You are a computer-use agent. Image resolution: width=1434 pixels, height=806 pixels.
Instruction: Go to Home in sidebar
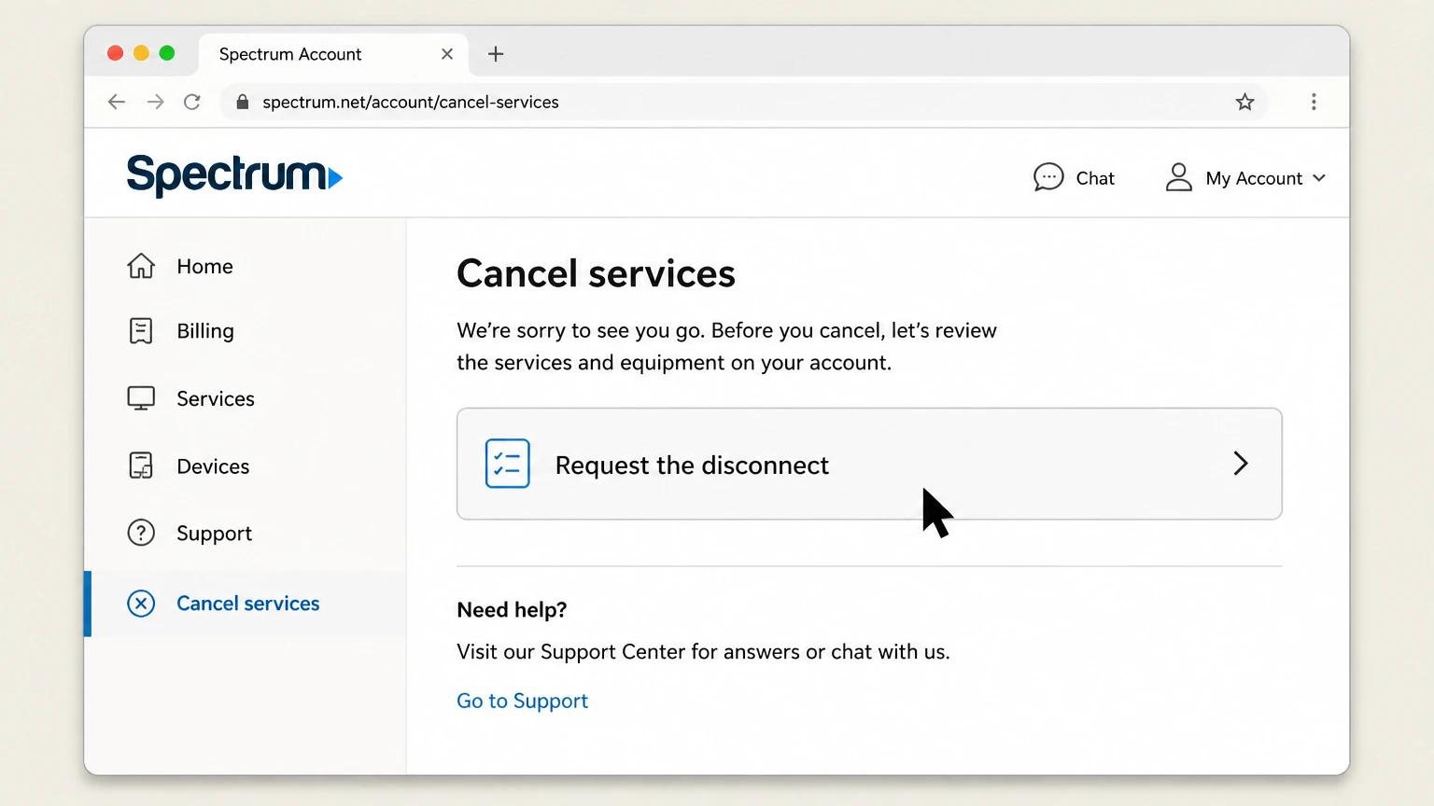click(204, 267)
